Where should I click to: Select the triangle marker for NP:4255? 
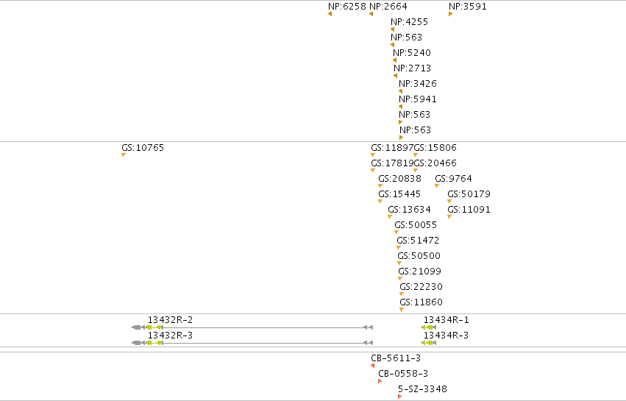pyautogui.click(x=393, y=29)
